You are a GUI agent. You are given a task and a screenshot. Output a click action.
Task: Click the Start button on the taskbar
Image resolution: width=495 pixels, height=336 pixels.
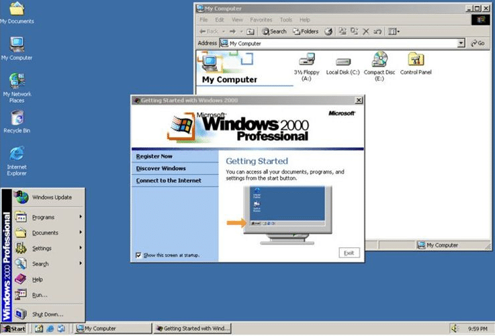click(x=14, y=329)
